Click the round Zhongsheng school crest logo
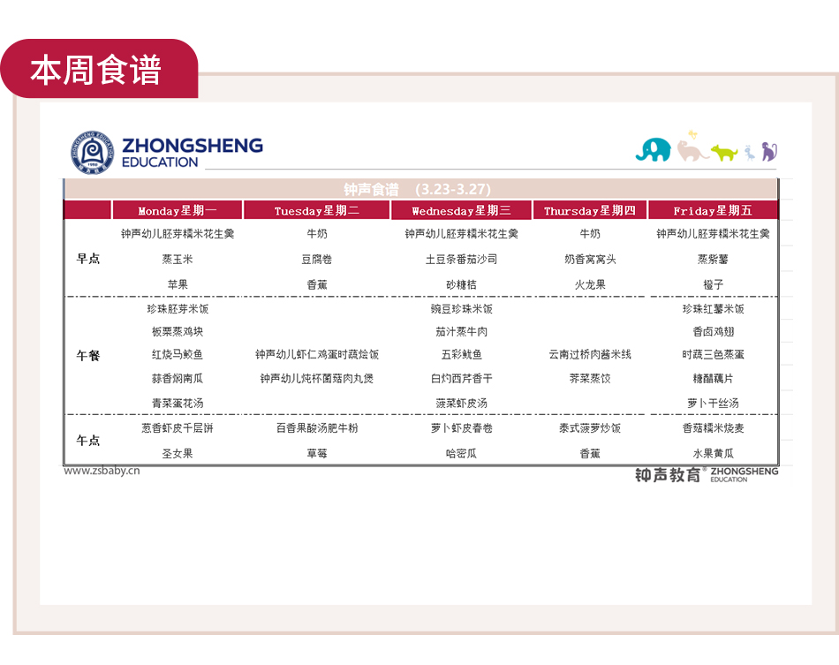Screen dimensions: 839x665 pos(93,152)
